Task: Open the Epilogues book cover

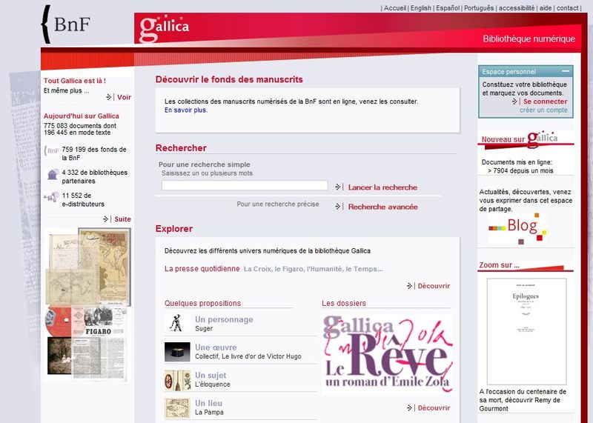Action: 526,331
